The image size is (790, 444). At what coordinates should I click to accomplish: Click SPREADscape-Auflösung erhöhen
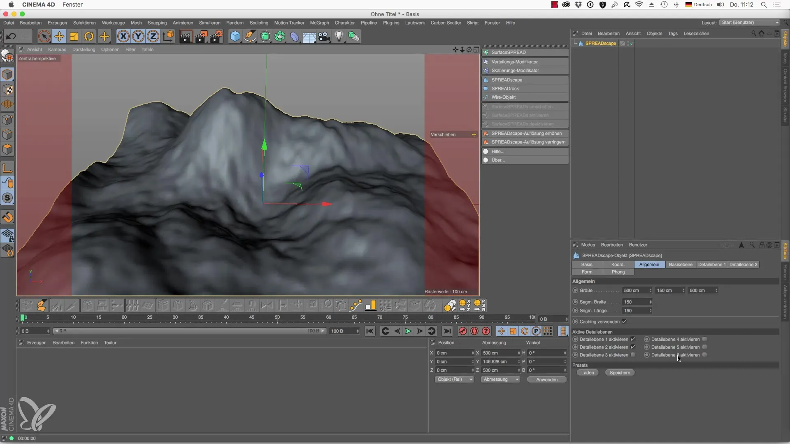coord(525,134)
